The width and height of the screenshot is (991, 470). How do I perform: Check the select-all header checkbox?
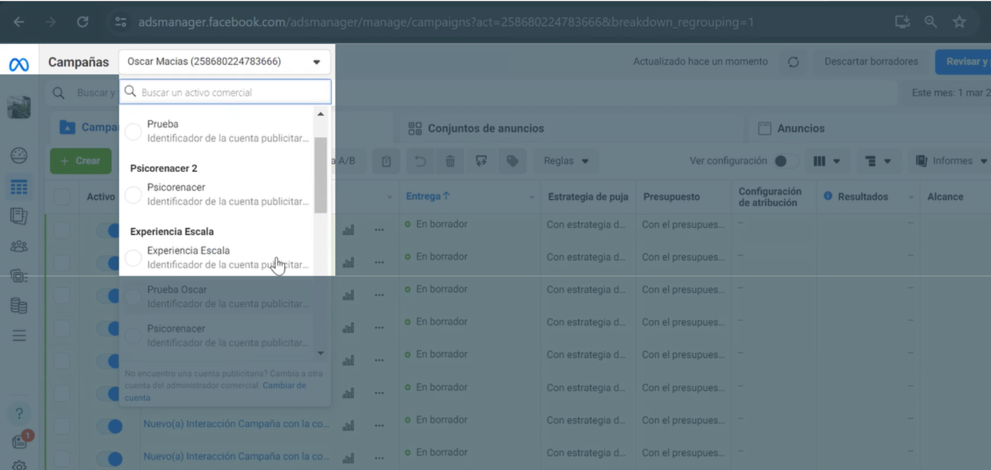coord(62,197)
